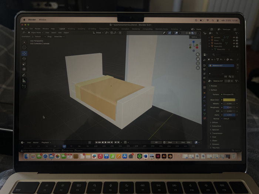The height and width of the screenshot is (194, 259).
Task: Switch to Material Preview shading
Action: [x=192, y=33]
